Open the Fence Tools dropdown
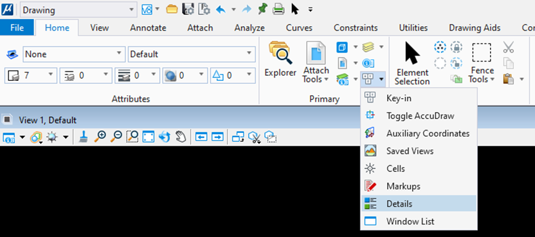Screen dimensions: 535x237 482,63
